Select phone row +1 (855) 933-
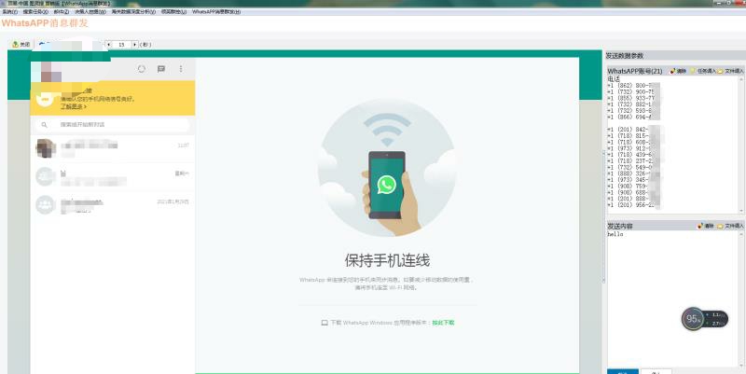 (633, 98)
